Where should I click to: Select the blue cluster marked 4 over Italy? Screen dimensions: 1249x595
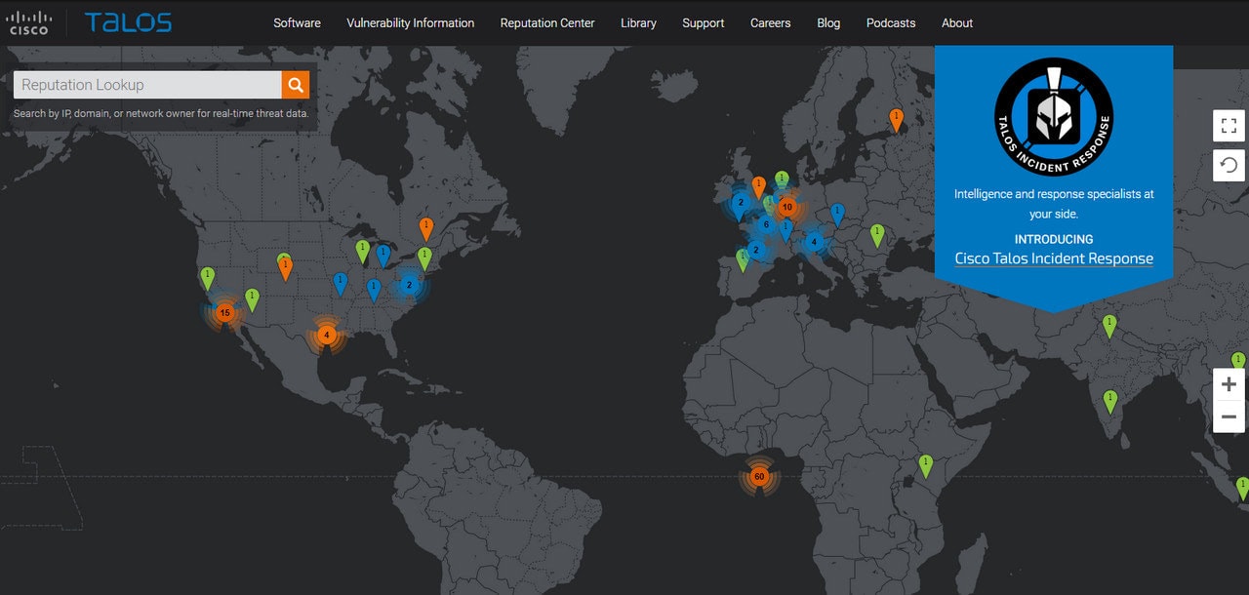pyautogui.click(x=814, y=242)
